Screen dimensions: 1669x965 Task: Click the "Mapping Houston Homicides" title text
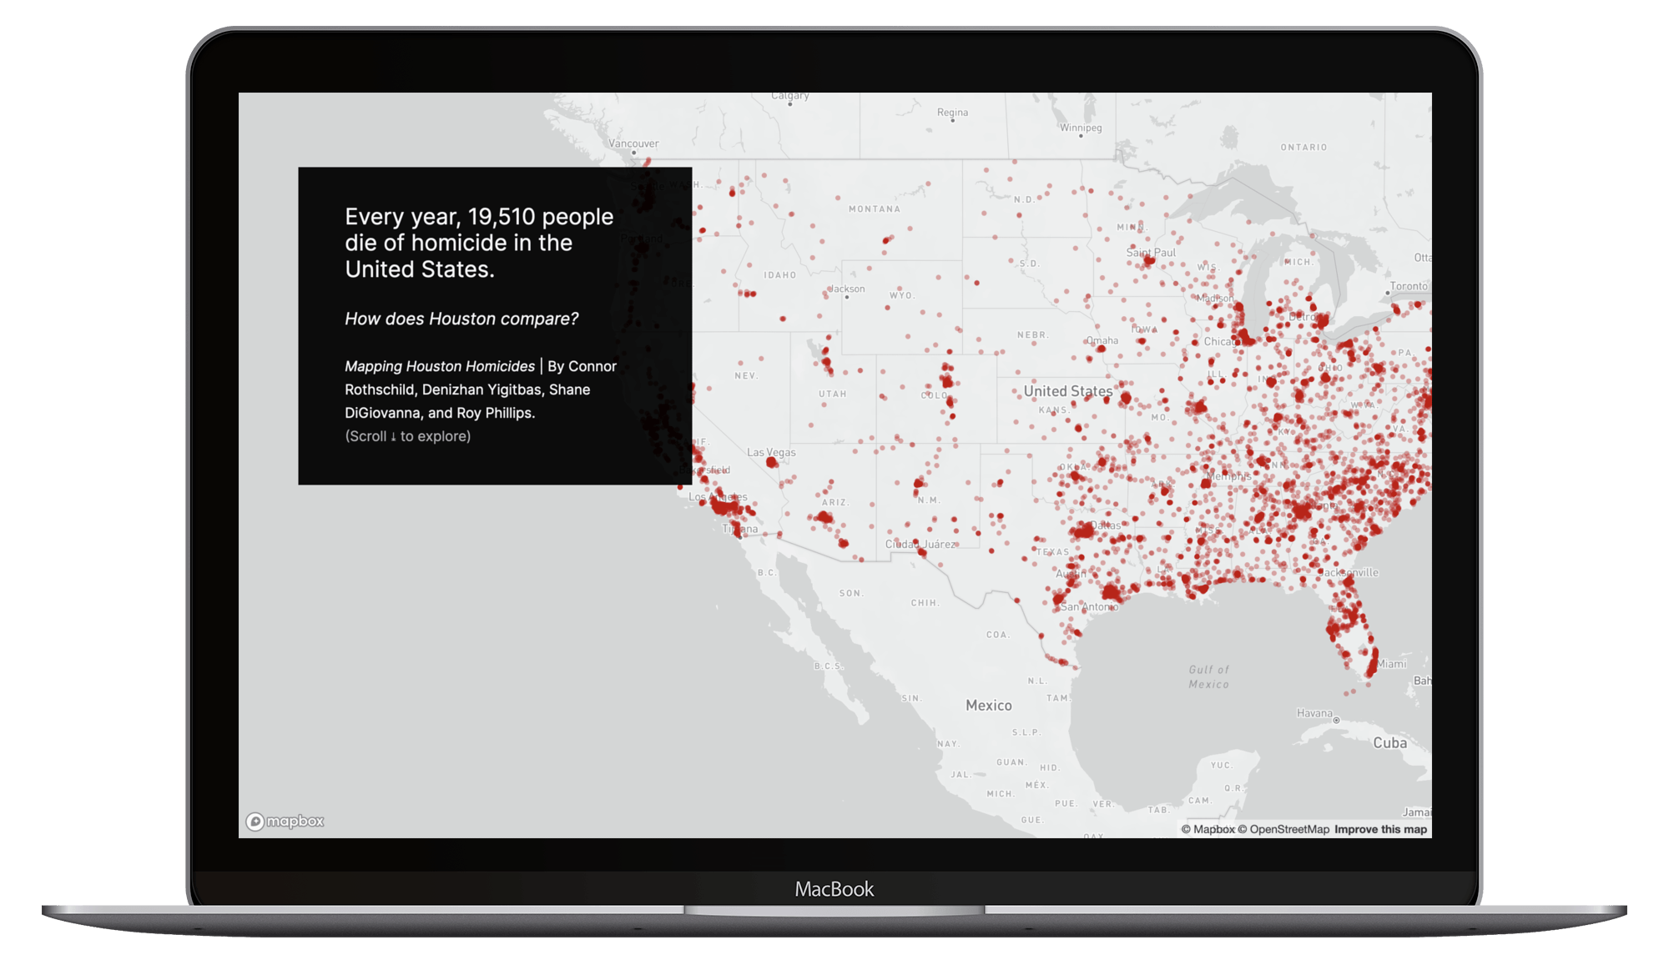point(440,366)
